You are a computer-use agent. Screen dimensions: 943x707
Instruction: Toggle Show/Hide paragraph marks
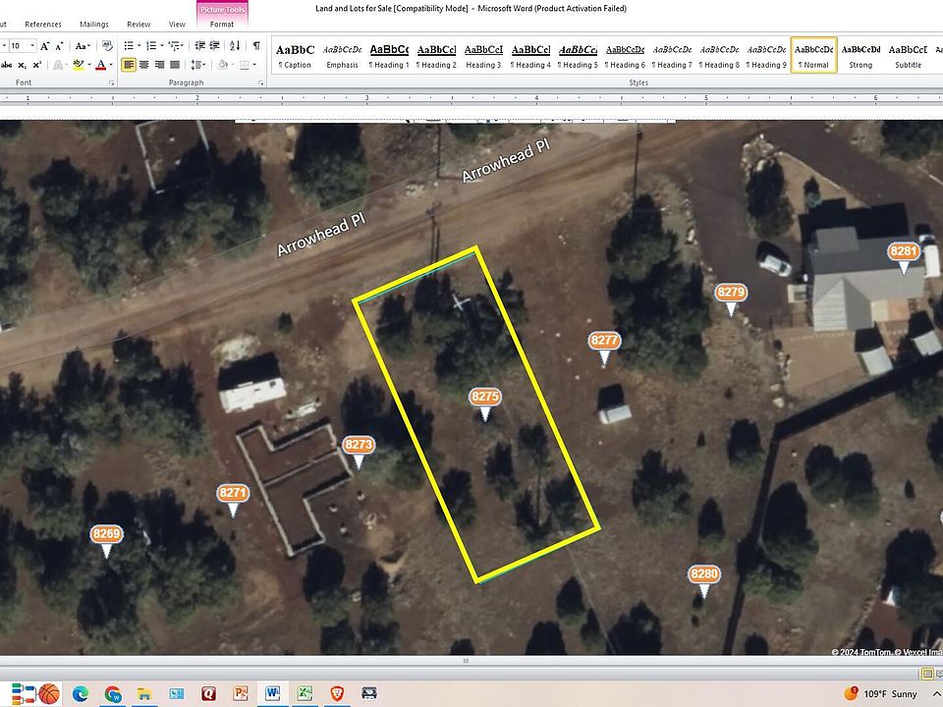[256, 46]
